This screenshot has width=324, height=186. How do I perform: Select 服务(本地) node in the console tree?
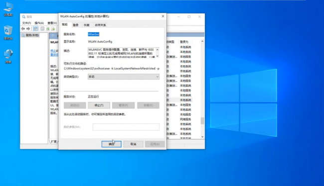click(x=30, y=35)
